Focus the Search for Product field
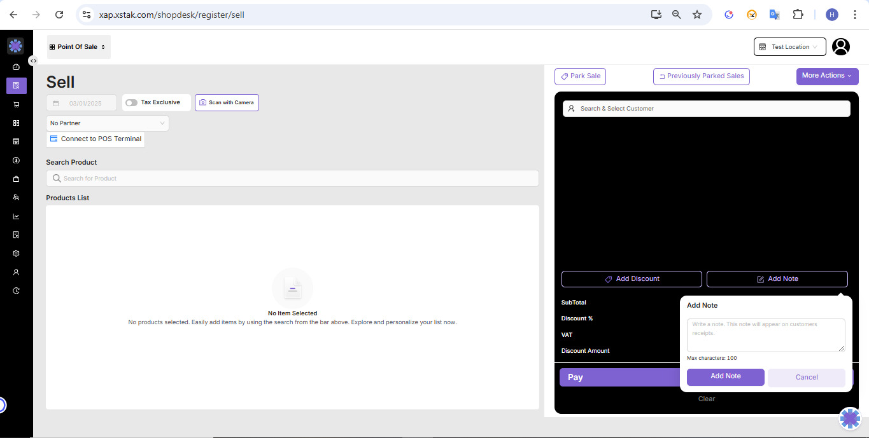The width and height of the screenshot is (869, 438). [x=292, y=179]
